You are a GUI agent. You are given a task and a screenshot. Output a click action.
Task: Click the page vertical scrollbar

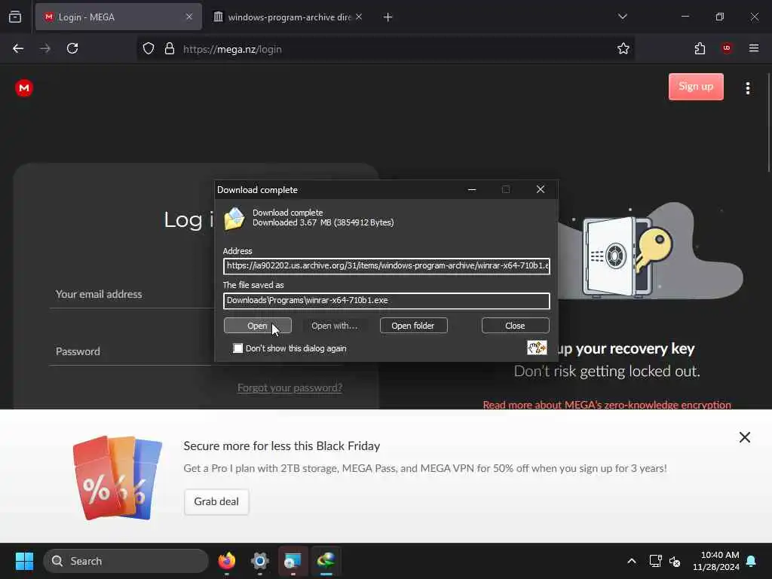click(768, 123)
